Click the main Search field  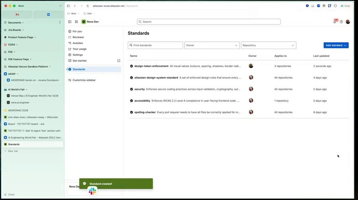point(209,22)
